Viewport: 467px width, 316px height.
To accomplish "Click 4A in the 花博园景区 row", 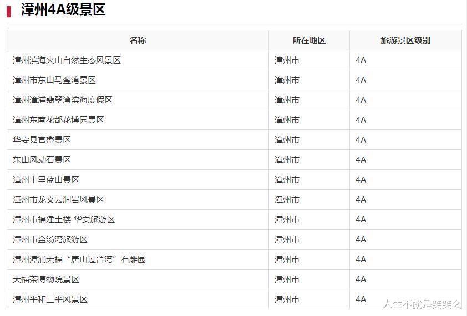I will point(361,120).
